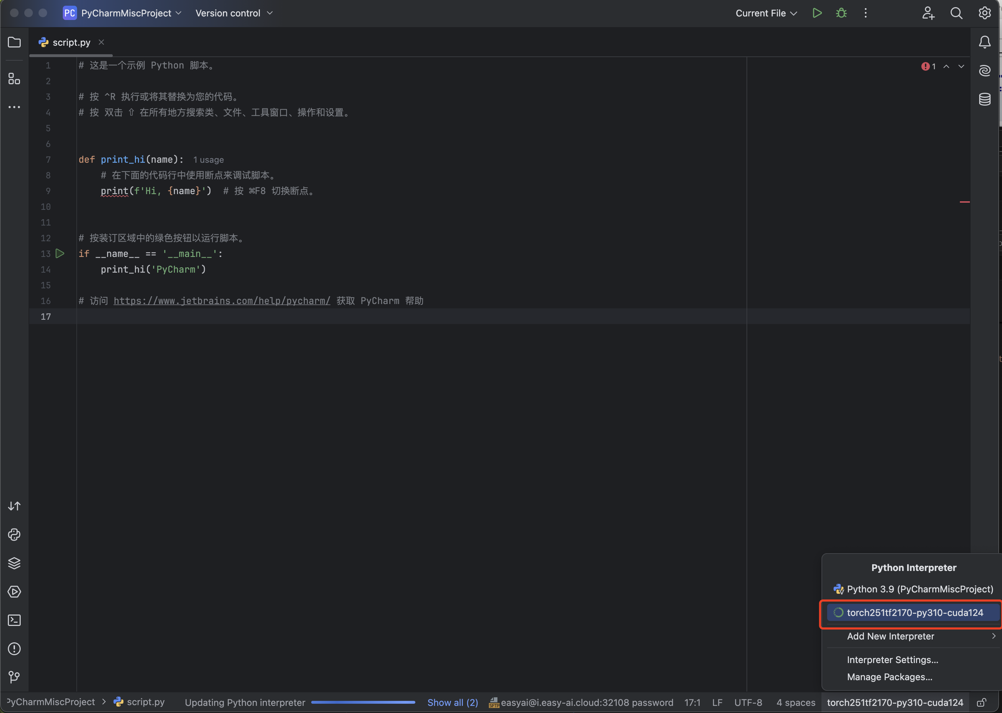Toggle the read-only lock icon in status bar
1002x713 pixels.
982,702
